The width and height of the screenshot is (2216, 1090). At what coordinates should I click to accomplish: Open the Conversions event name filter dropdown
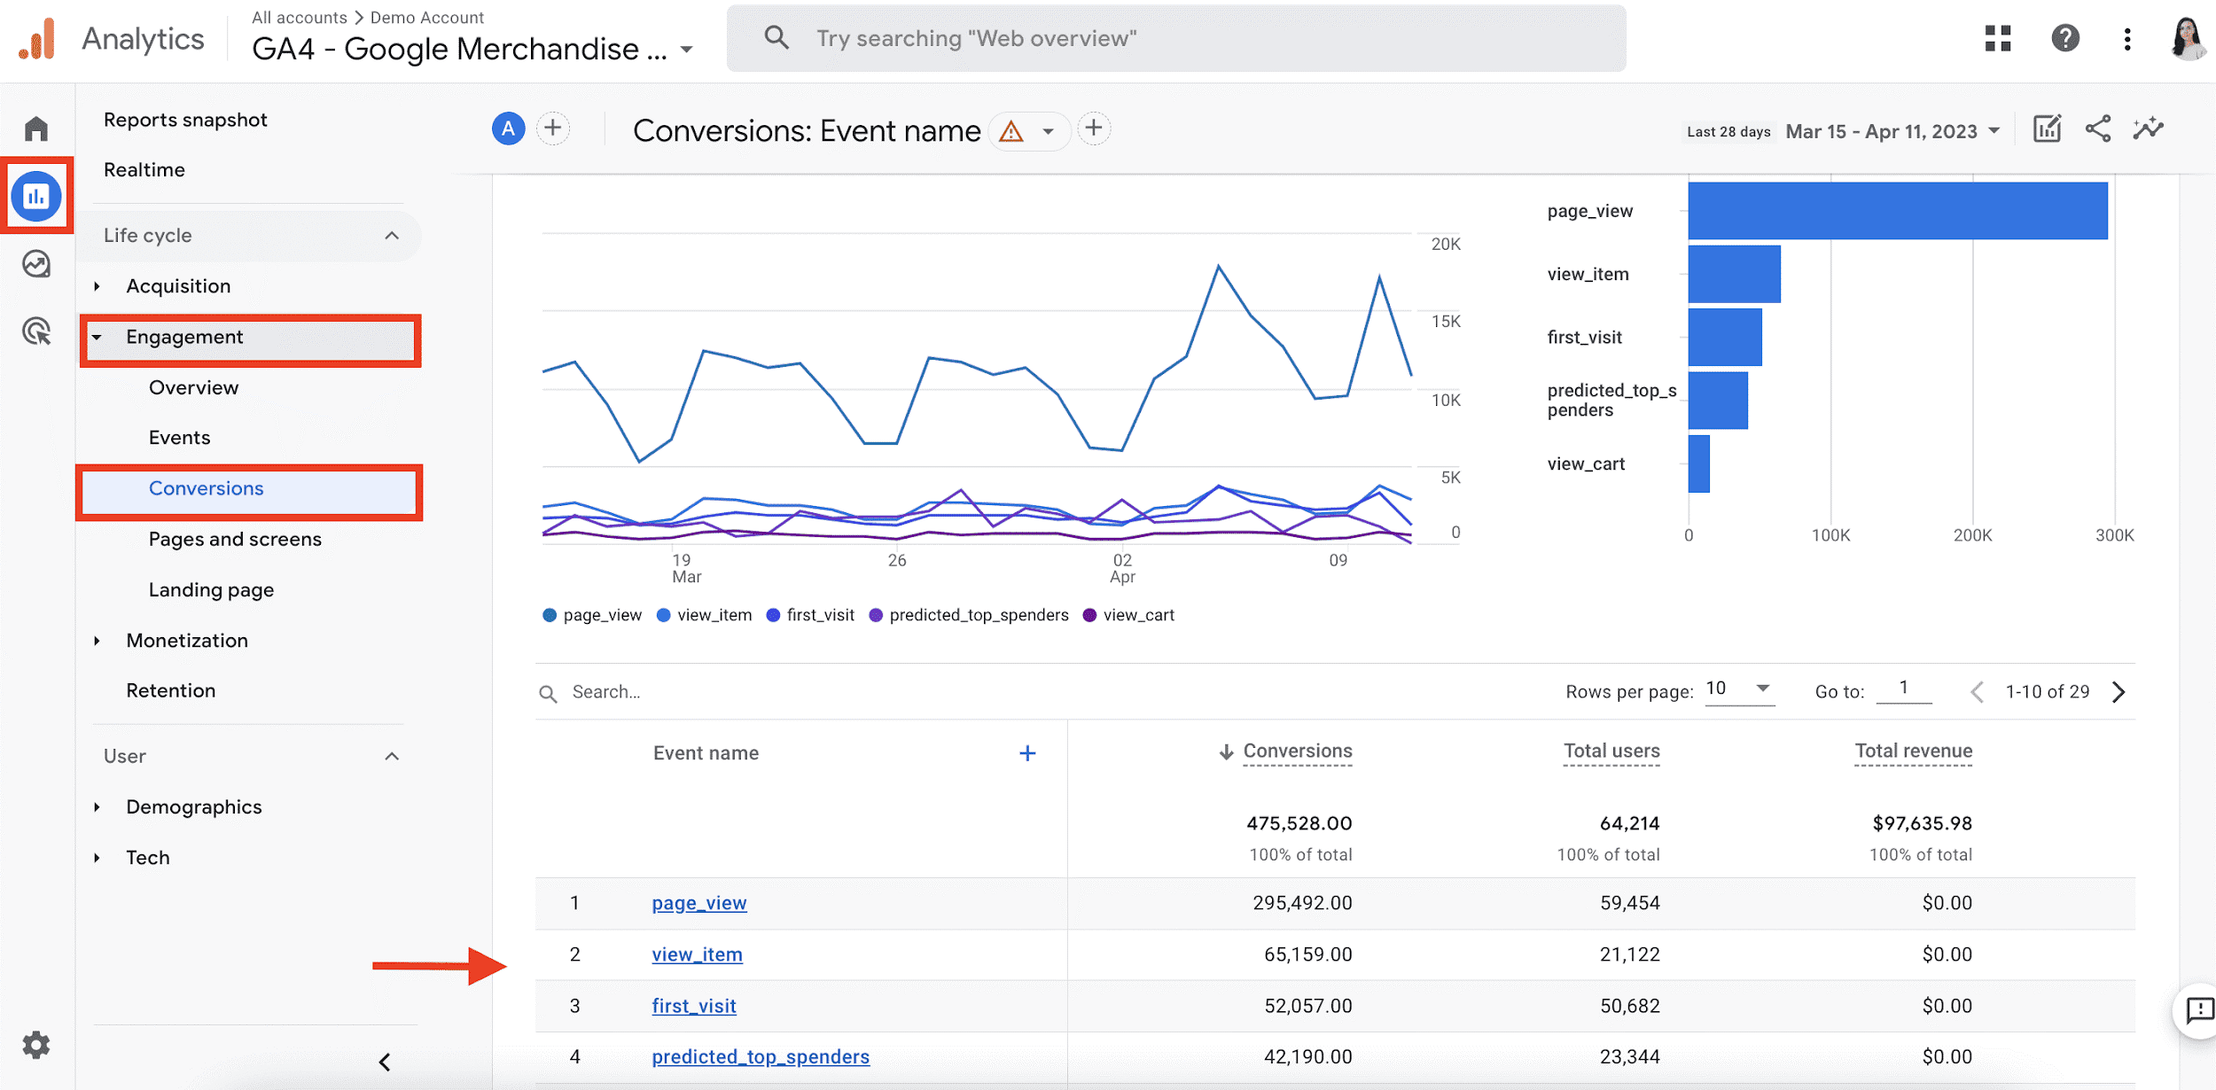click(1046, 130)
